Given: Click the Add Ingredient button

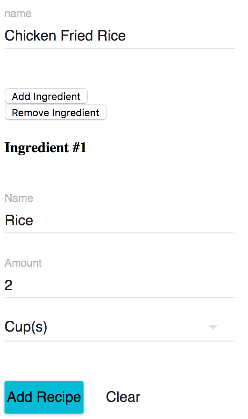Looking at the screenshot, I should (x=46, y=96).
